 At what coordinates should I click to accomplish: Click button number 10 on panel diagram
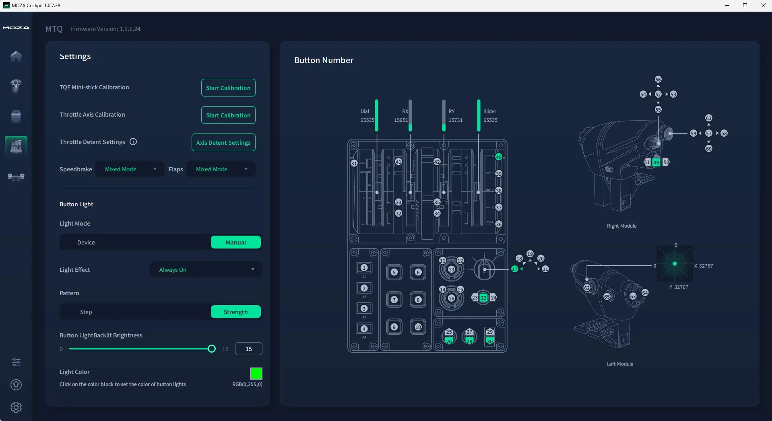point(418,327)
